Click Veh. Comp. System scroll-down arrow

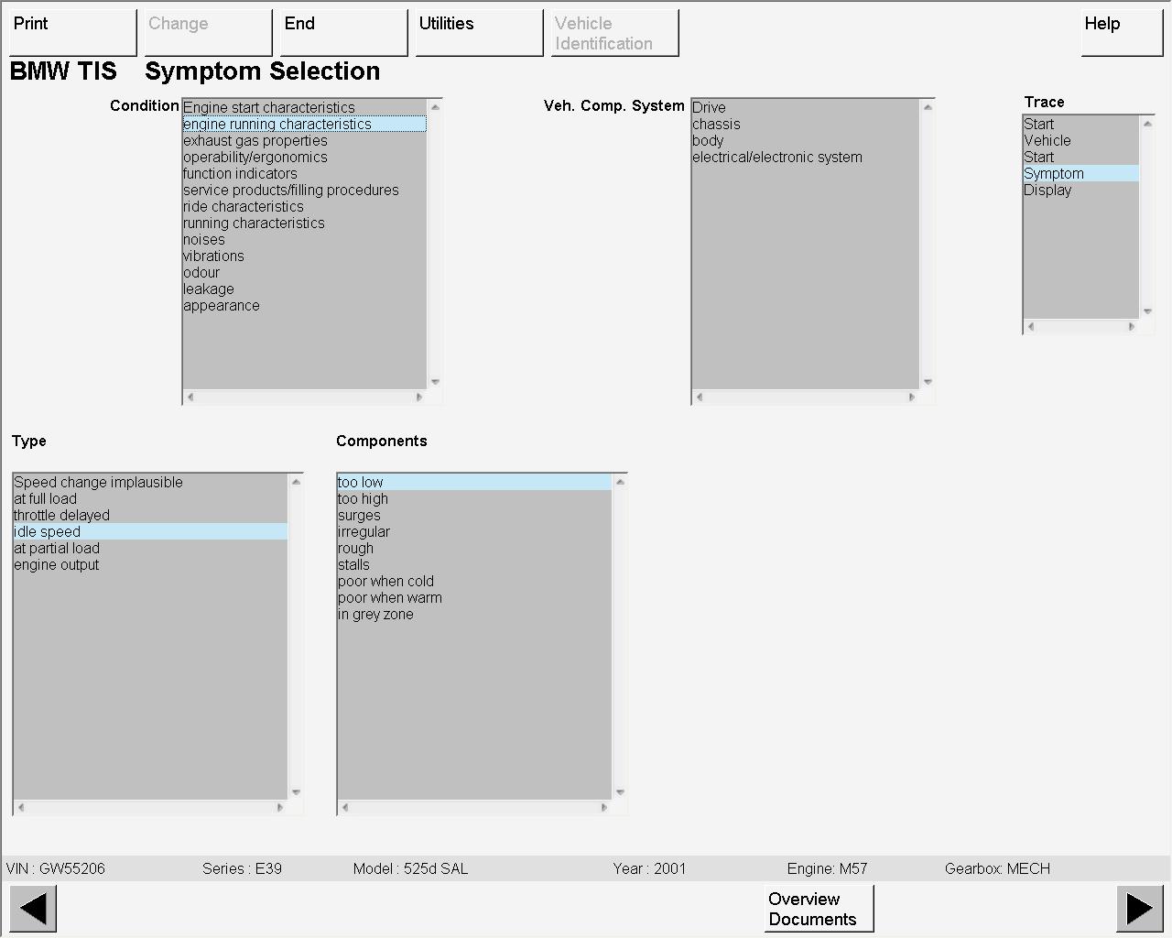click(928, 382)
